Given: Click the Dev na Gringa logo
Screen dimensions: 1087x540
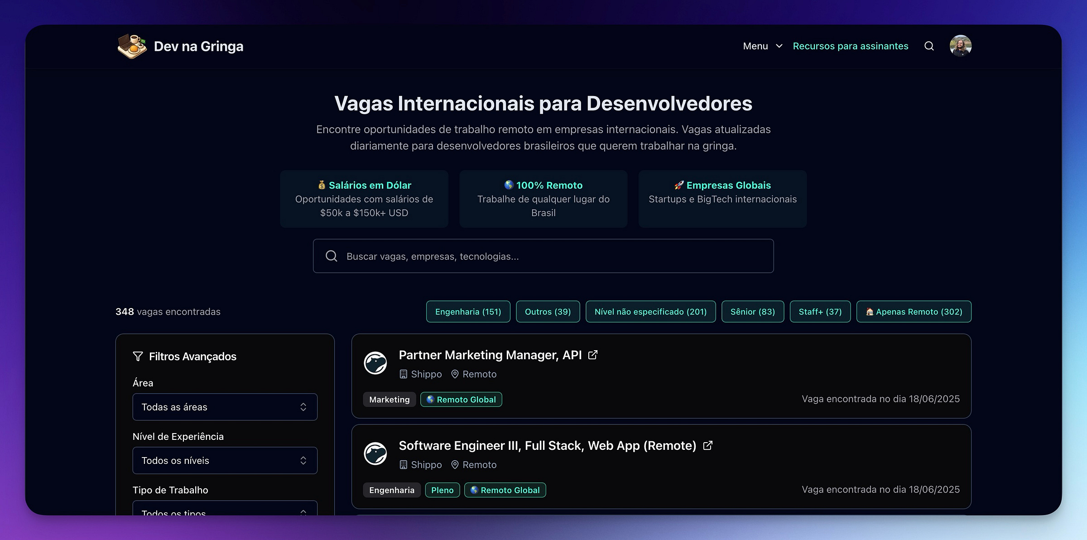Looking at the screenshot, I should 180,46.
